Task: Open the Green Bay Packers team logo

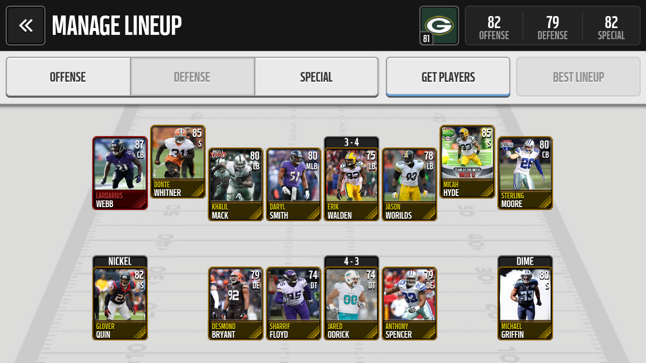Action: point(439,25)
